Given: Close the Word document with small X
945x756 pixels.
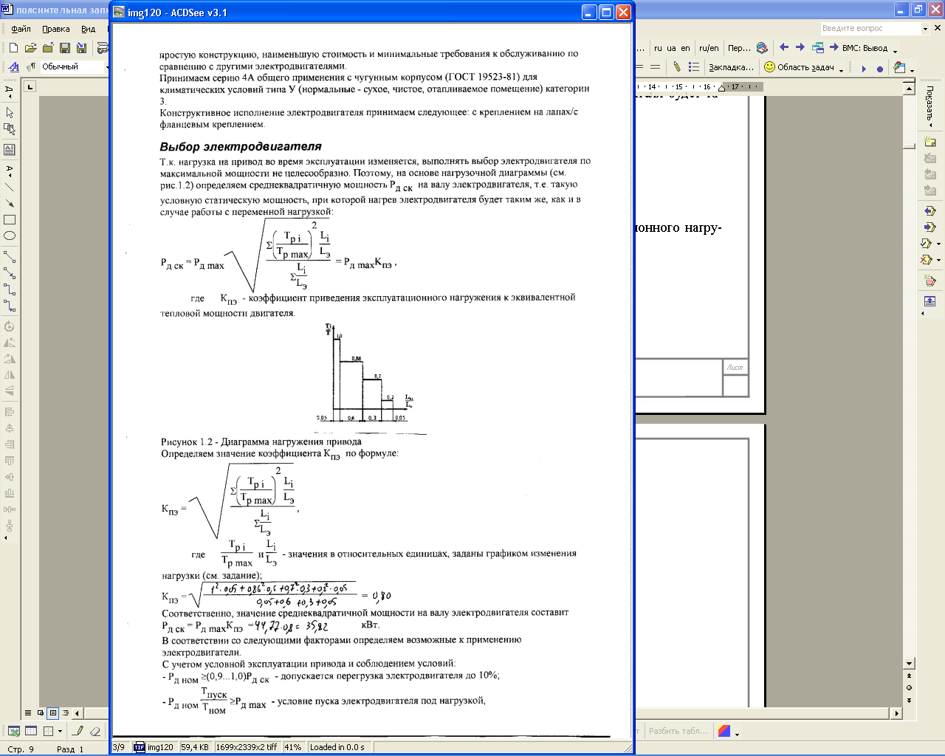Looking at the screenshot, I should point(938,27).
